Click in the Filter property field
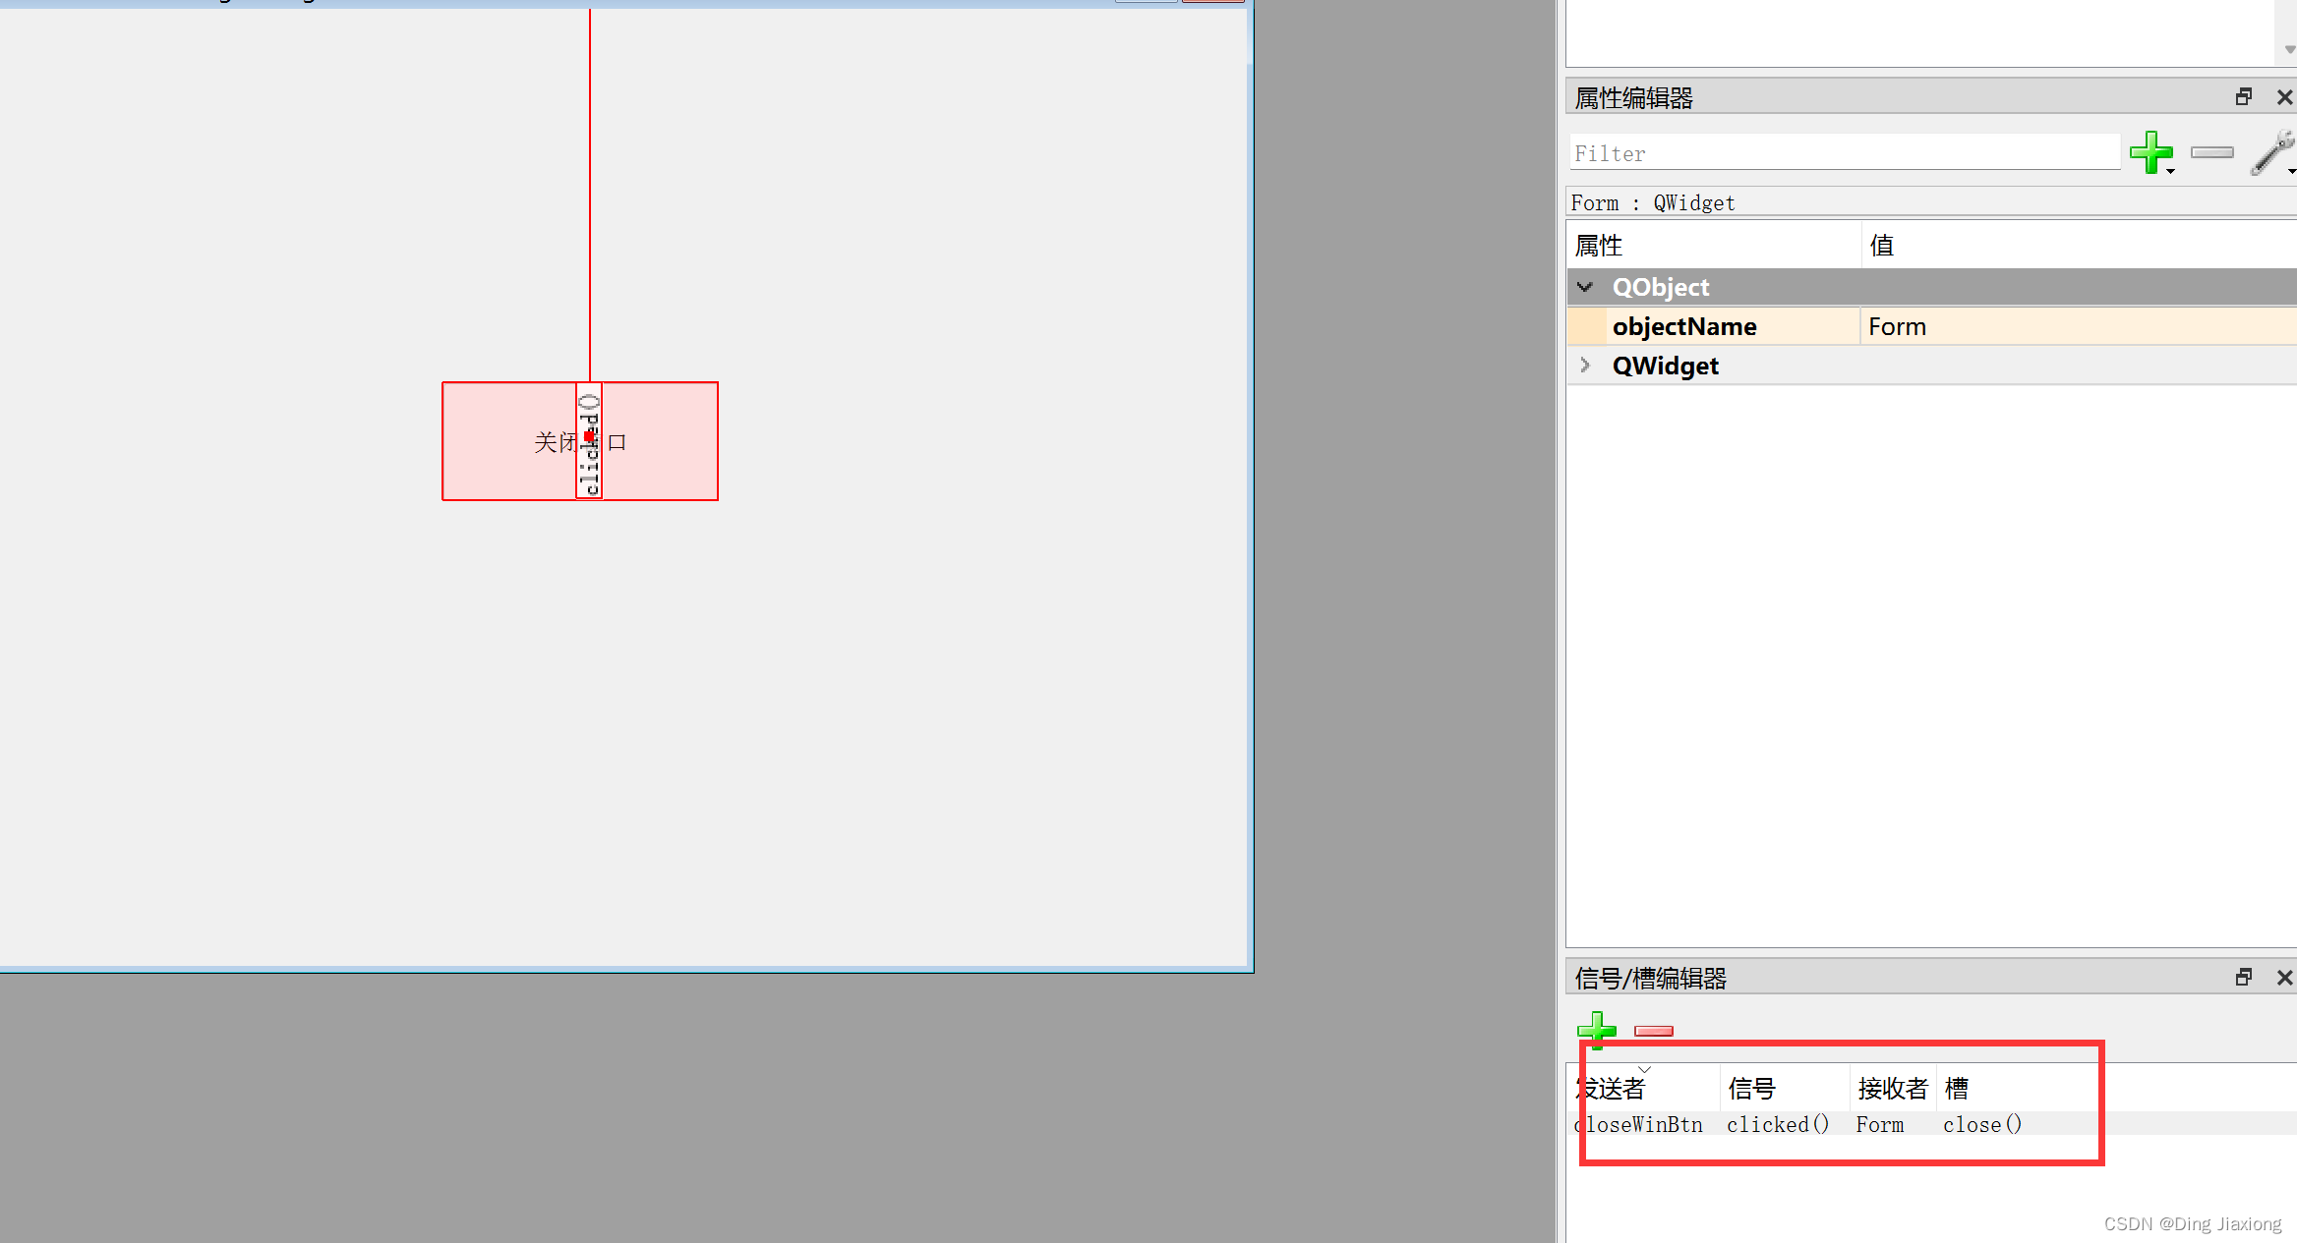 [x=1844, y=153]
